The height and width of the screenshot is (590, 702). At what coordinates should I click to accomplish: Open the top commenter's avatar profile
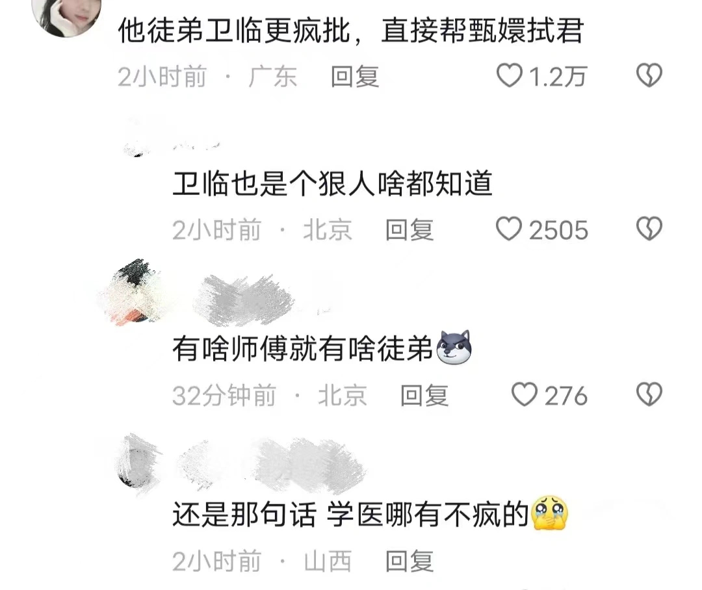tap(67, 14)
